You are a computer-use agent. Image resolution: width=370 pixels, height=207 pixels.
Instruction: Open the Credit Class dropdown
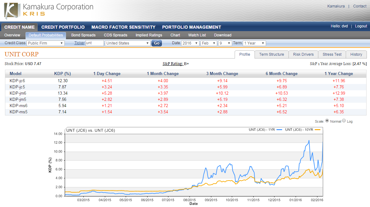click(x=45, y=43)
